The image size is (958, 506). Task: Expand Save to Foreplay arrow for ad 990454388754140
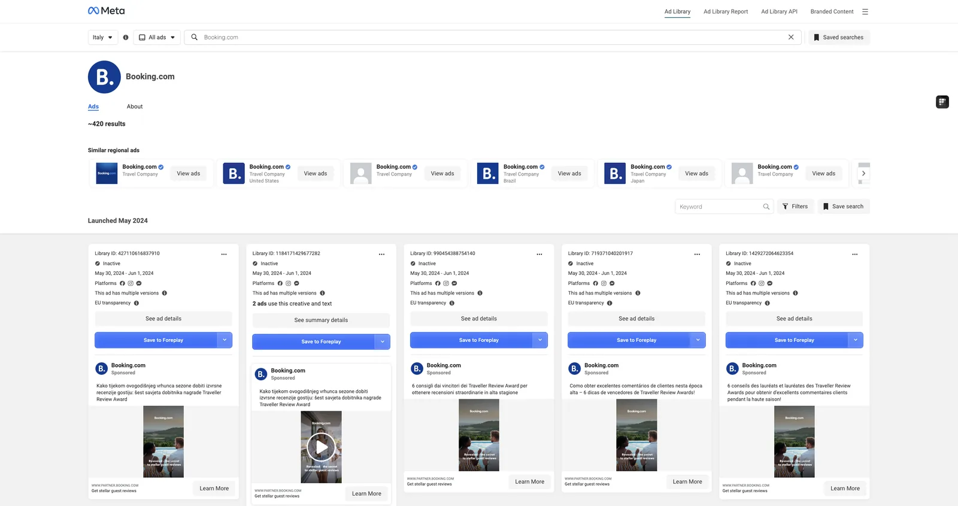[x=540, y=340]
